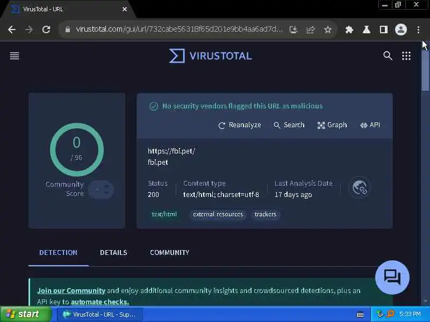Click the text/html tag
This screenshot has height=322, width=430.
pyautogui.click(x=164, y=214)
